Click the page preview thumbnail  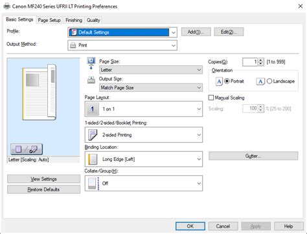[39, 92]
